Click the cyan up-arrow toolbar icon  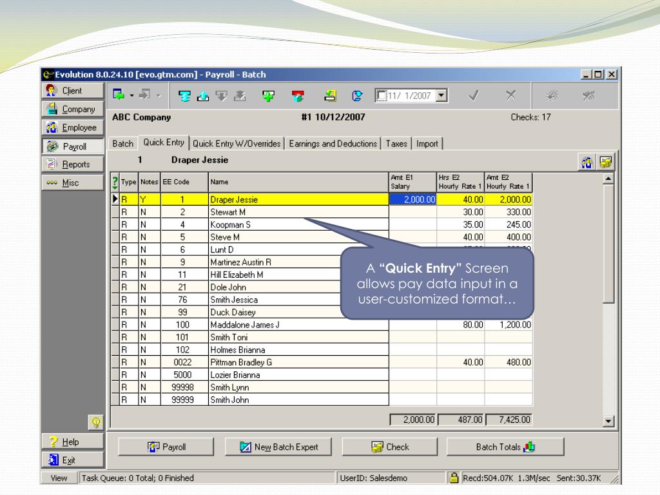click(203, 96)
